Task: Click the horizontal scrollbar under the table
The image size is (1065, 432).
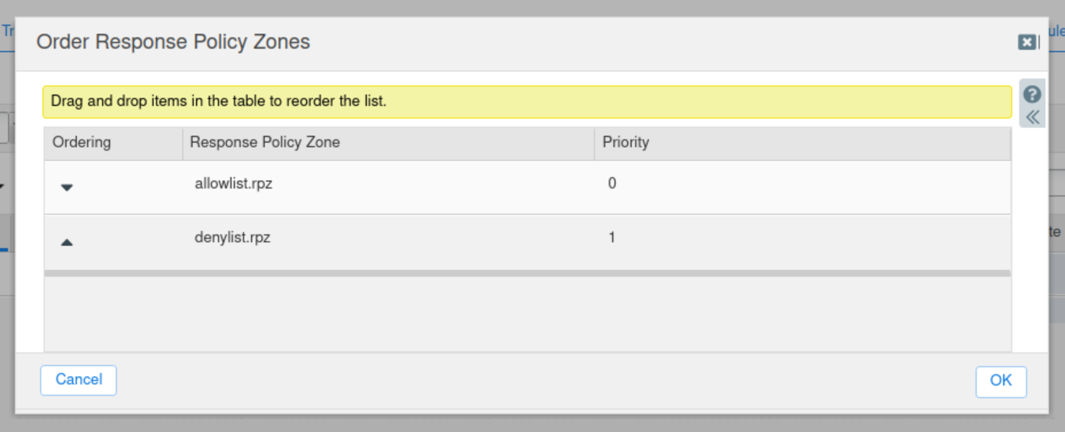Action: tap(527, 273)
